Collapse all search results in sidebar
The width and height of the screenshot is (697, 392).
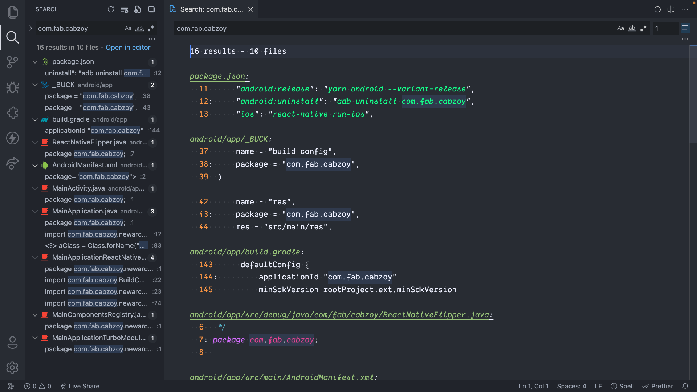(151, 9)
